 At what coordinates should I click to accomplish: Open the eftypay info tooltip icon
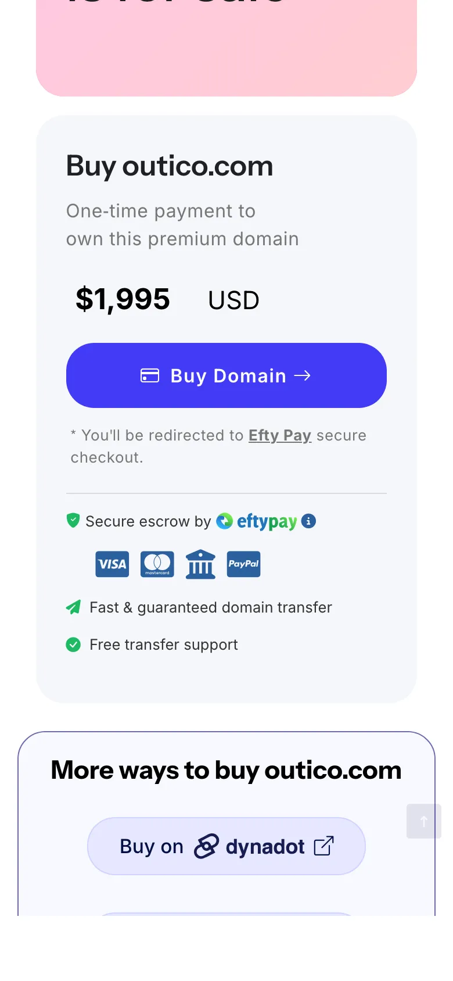[309, 521]
